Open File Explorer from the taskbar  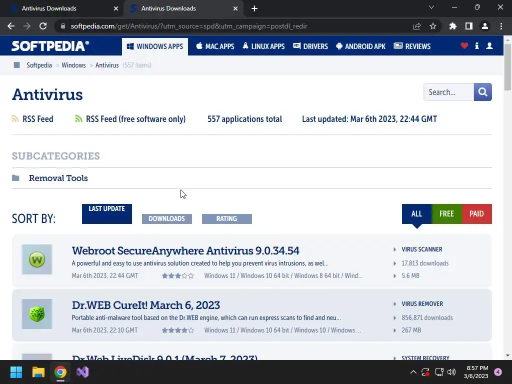[x=38, y=372]
